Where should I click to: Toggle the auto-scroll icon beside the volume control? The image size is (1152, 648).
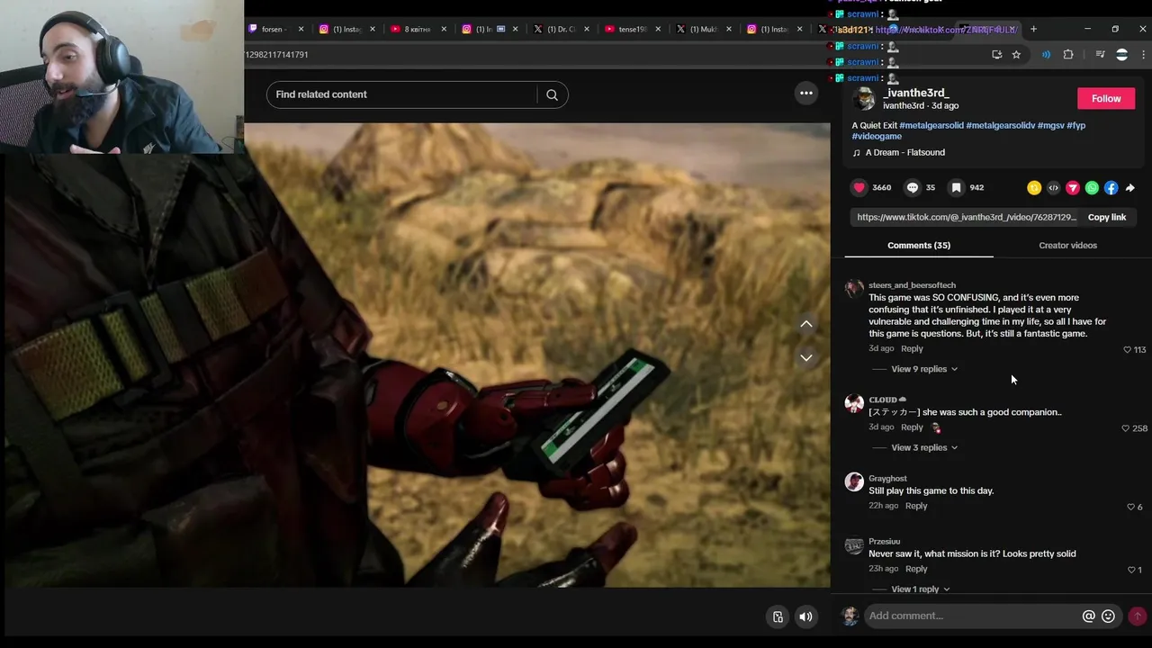(778, 616)
